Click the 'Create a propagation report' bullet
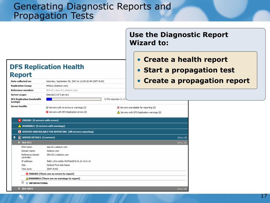270x203 pixels. [196, 81]
